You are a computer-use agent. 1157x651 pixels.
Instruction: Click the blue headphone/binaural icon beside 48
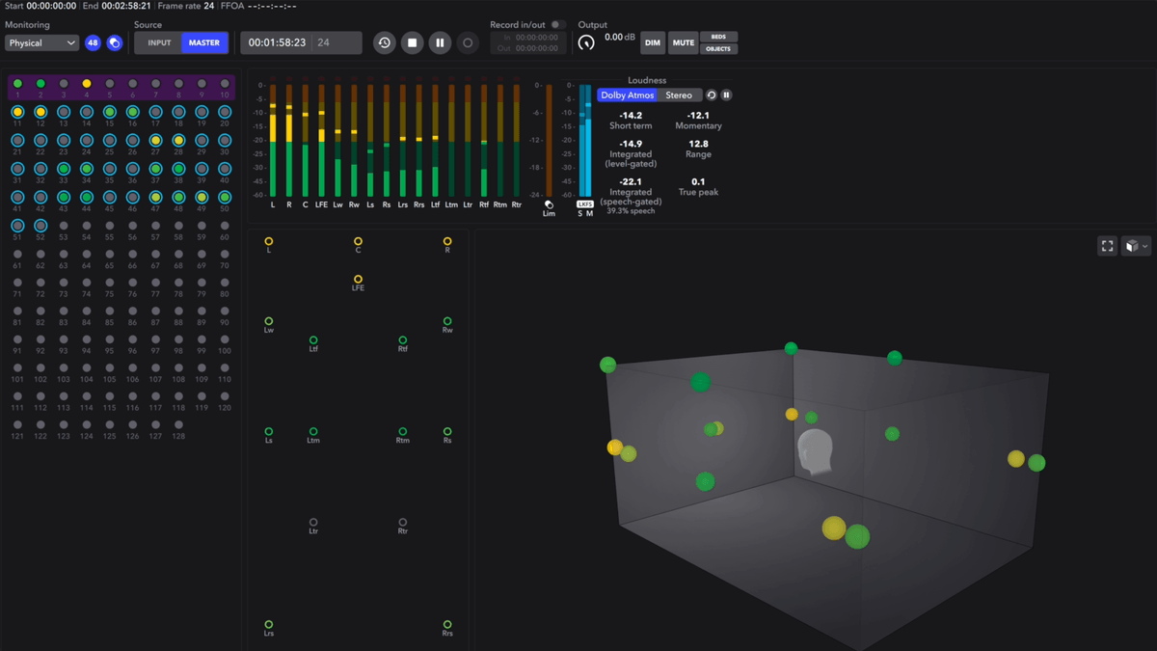tap(114, 42)
